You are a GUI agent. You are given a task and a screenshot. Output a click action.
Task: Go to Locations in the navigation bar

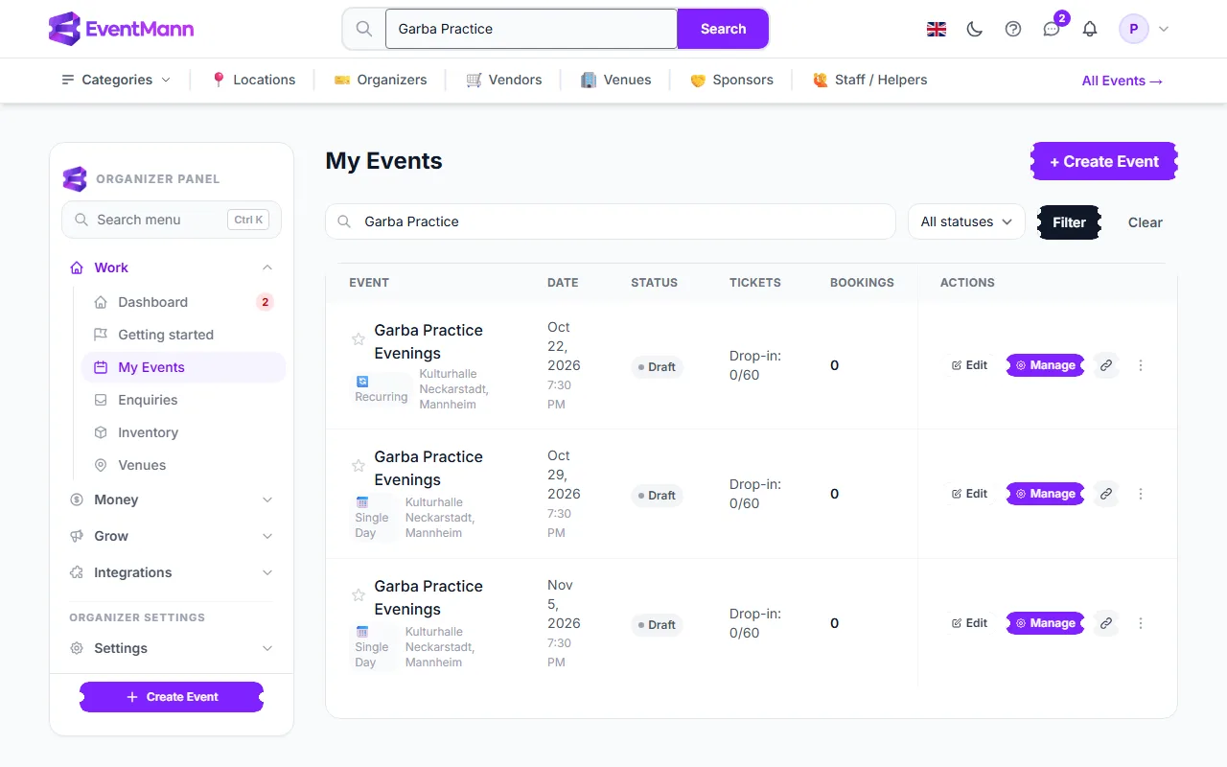click(x=253, y=80)
